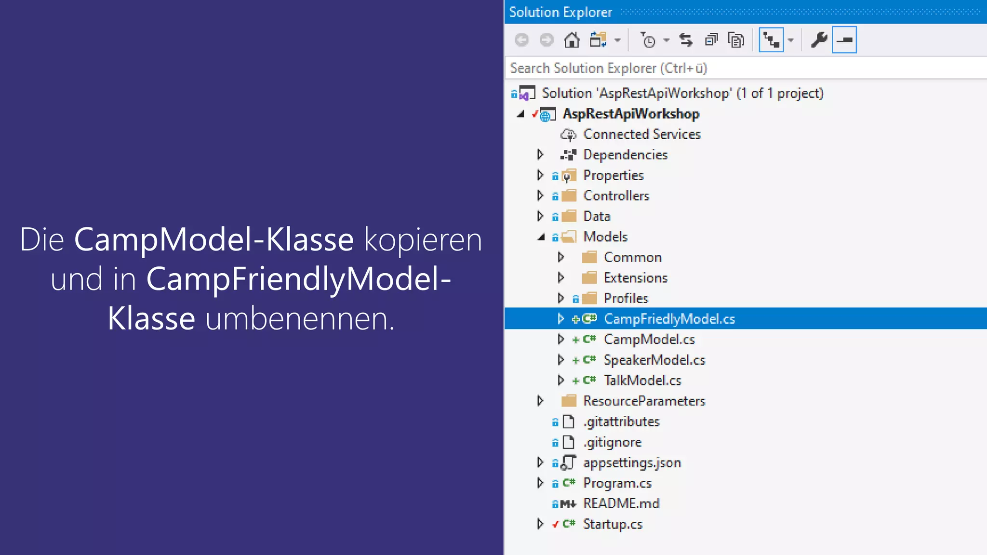Select the Data folder label

tap(597, 216)
